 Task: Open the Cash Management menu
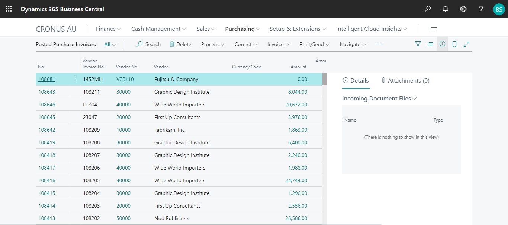[x=158, y=29]
